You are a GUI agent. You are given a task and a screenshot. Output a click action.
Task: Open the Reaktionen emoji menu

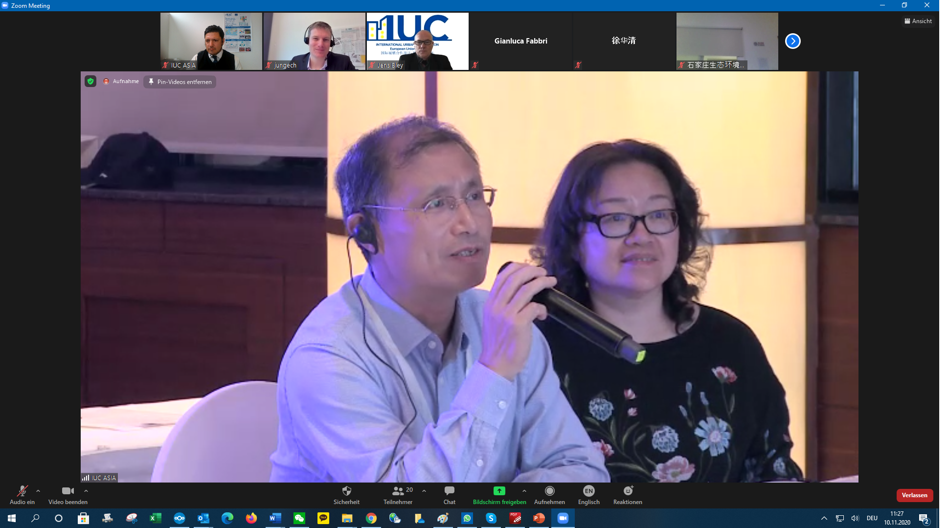[x=628, y=491]
